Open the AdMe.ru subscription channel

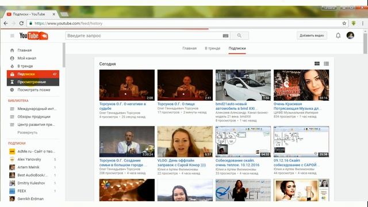point(33,151)
